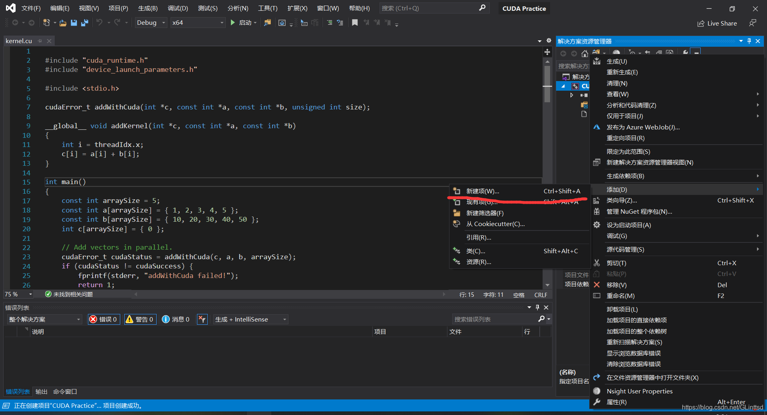Click the Navigate Forward icon
The image size is (767, 415).
pyautogui.click(x=31, y=23)
